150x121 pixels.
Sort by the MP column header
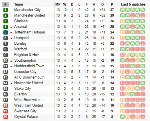click(x=58, y=4)
